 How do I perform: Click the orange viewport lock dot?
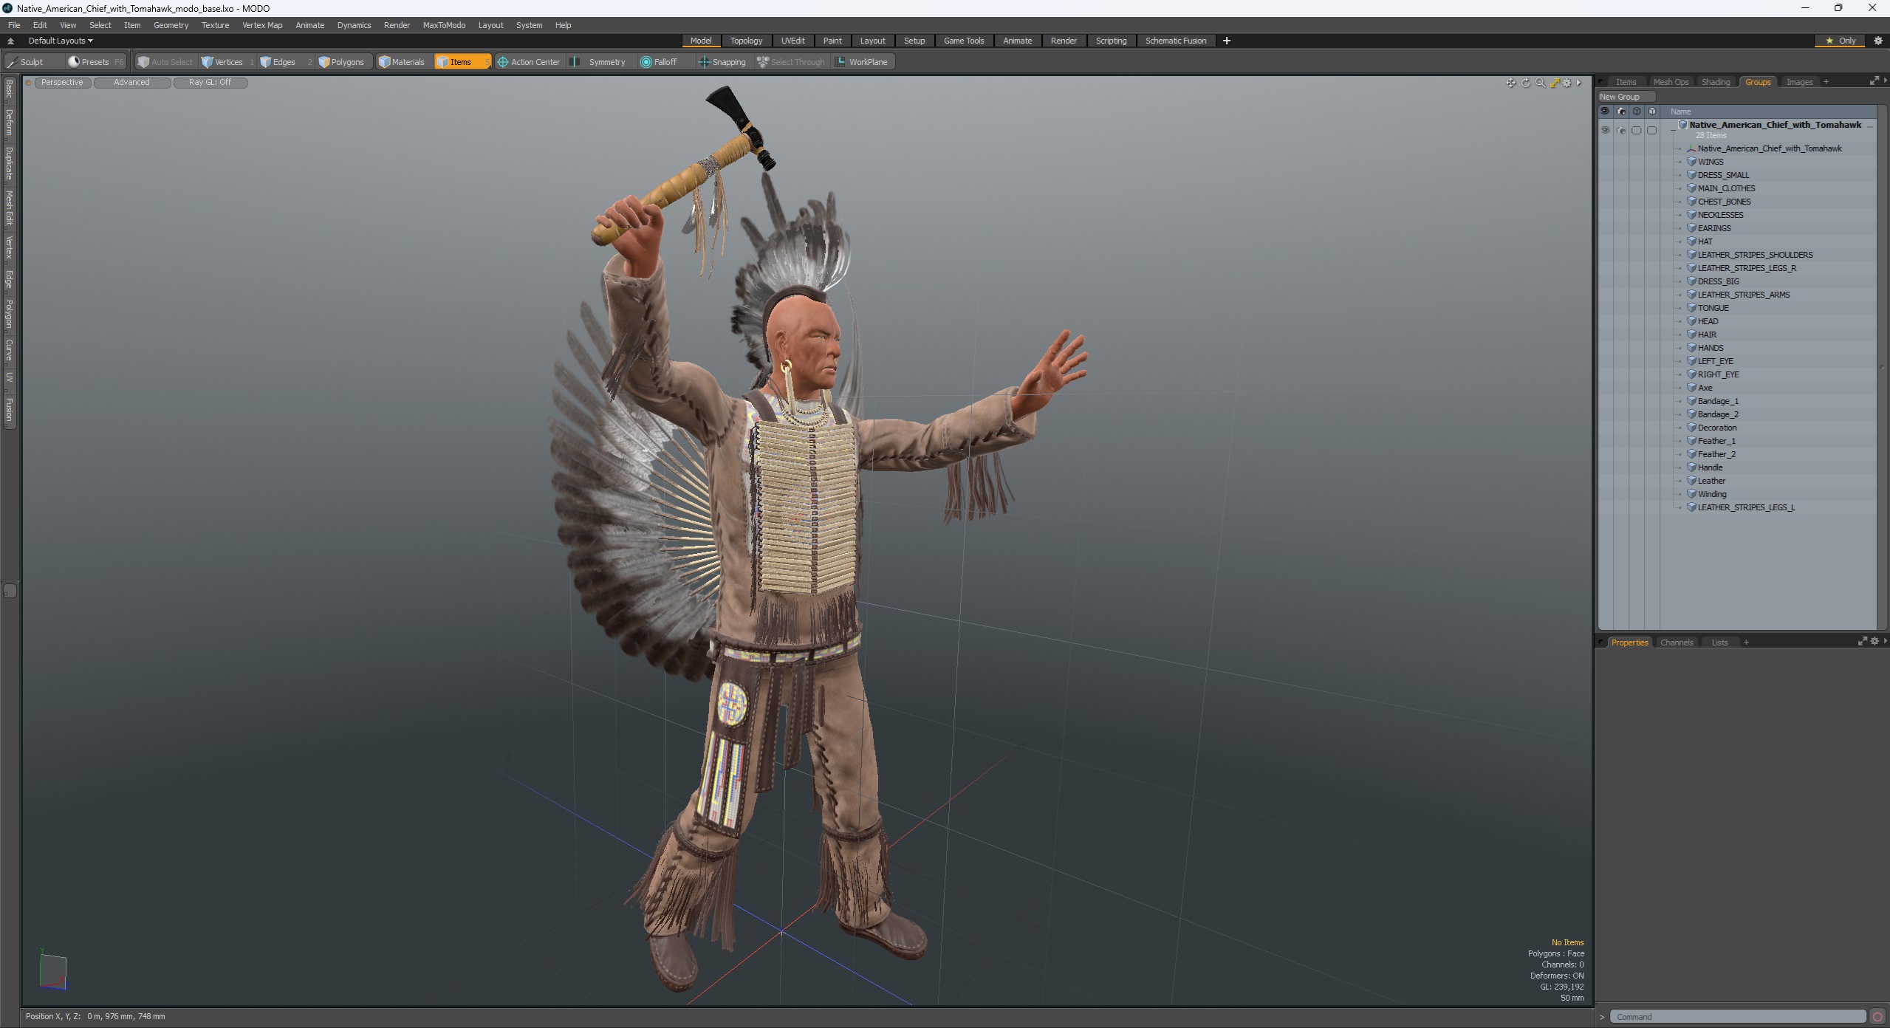[28, 83]
